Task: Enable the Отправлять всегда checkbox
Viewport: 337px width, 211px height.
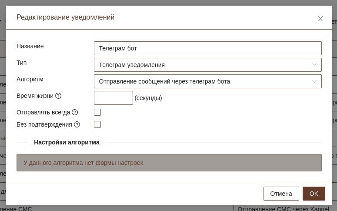Action: click(x=97, y=112)
